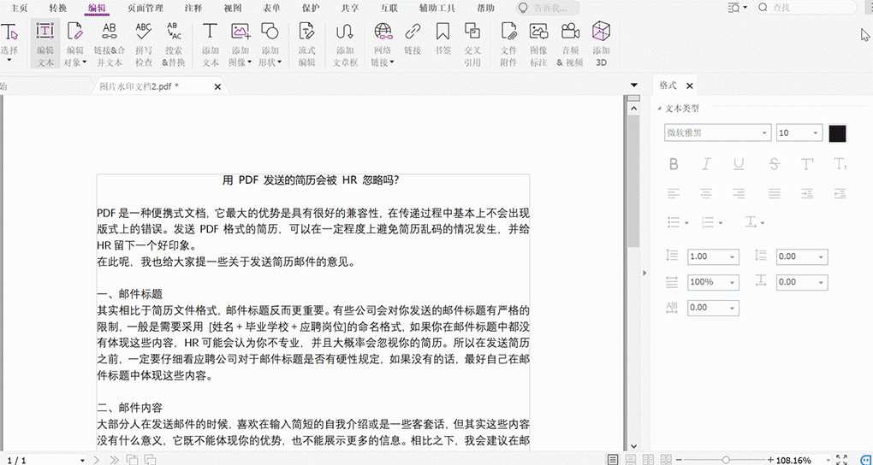Click the fit page icon beside zoom percentage
Screen dimensions: 873x465
pos(841,460)
